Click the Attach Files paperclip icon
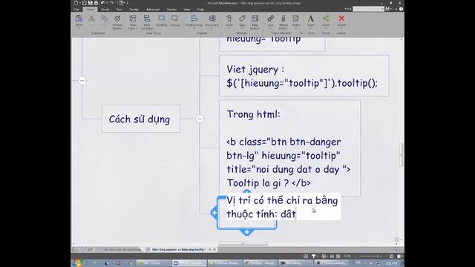This screenshot has height=267, width=475. 284,19
